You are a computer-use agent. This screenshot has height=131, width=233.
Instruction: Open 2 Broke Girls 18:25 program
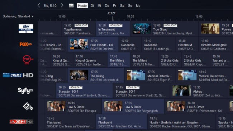(x=170, y=60)
